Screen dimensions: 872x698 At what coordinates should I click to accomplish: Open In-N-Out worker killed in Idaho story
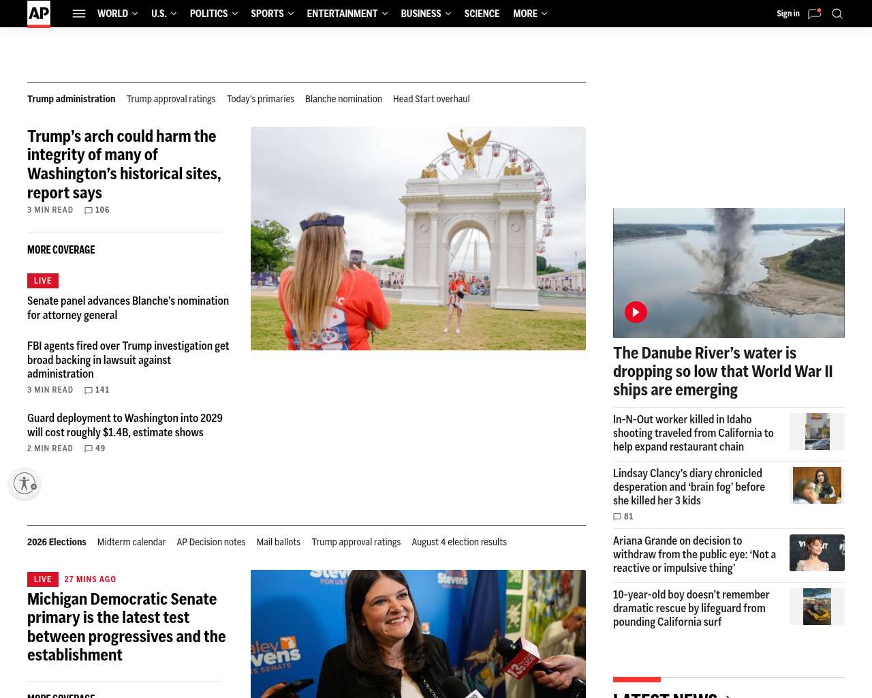point(694,433)
